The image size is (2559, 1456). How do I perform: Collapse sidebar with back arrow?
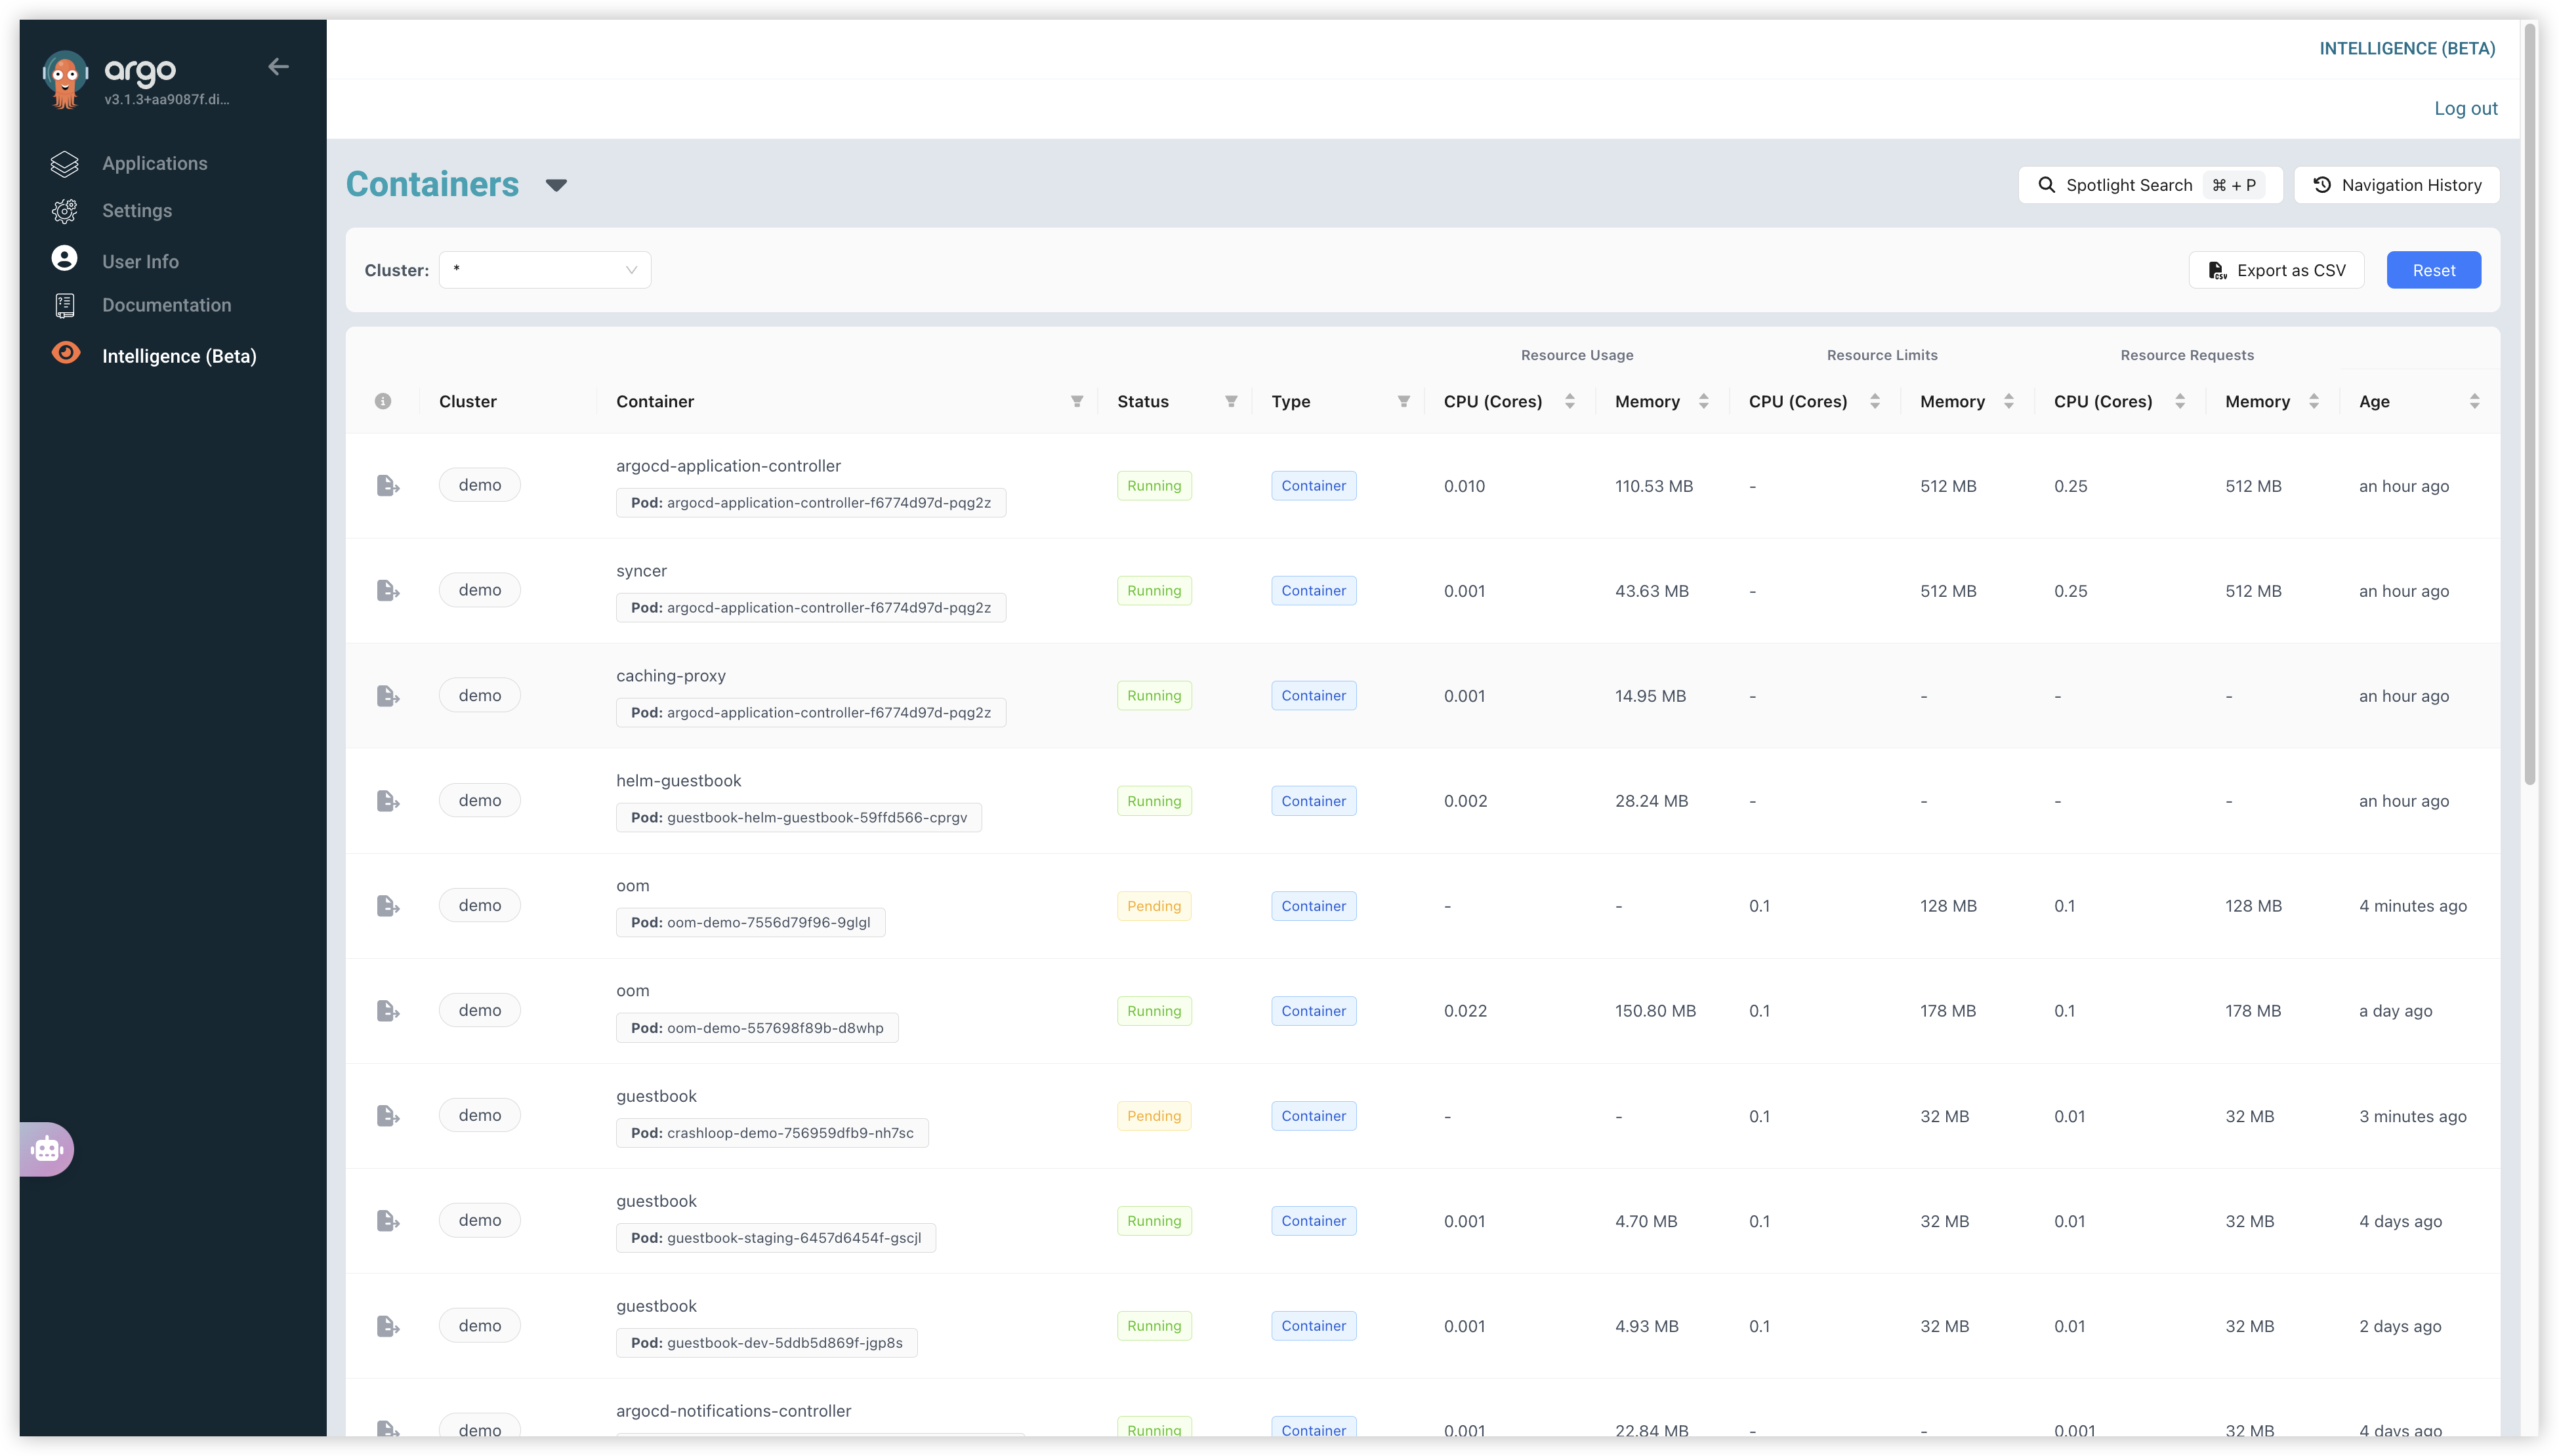(x=278, y=67)
